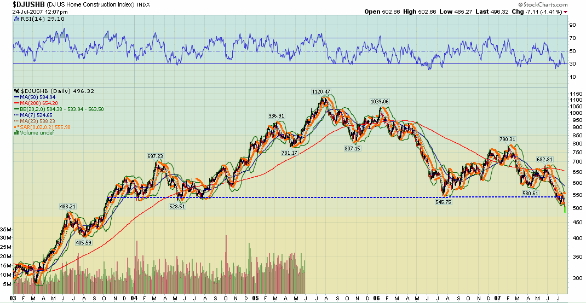The height and width of the screenshot is (303, 586).
Task: Click the 936.91 price label
Action: (x=276, y=116)
